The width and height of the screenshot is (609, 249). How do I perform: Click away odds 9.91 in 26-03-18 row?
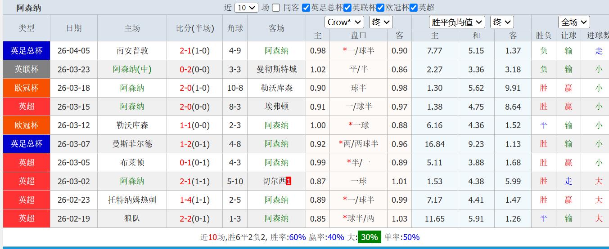coord(513,88)
